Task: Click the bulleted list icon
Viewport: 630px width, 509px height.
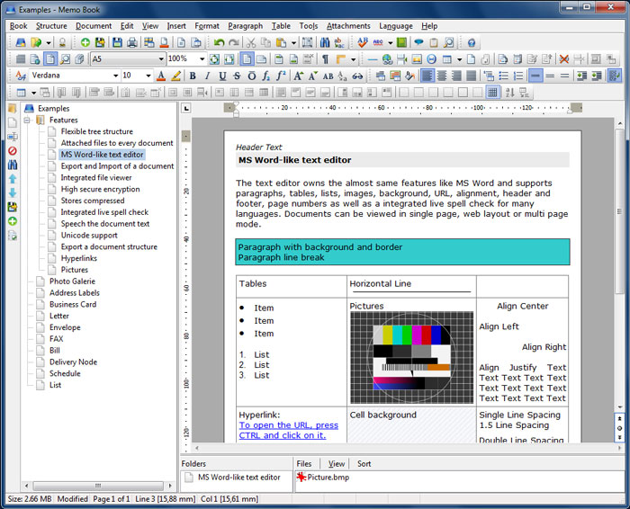Action: tap(503, 76)
